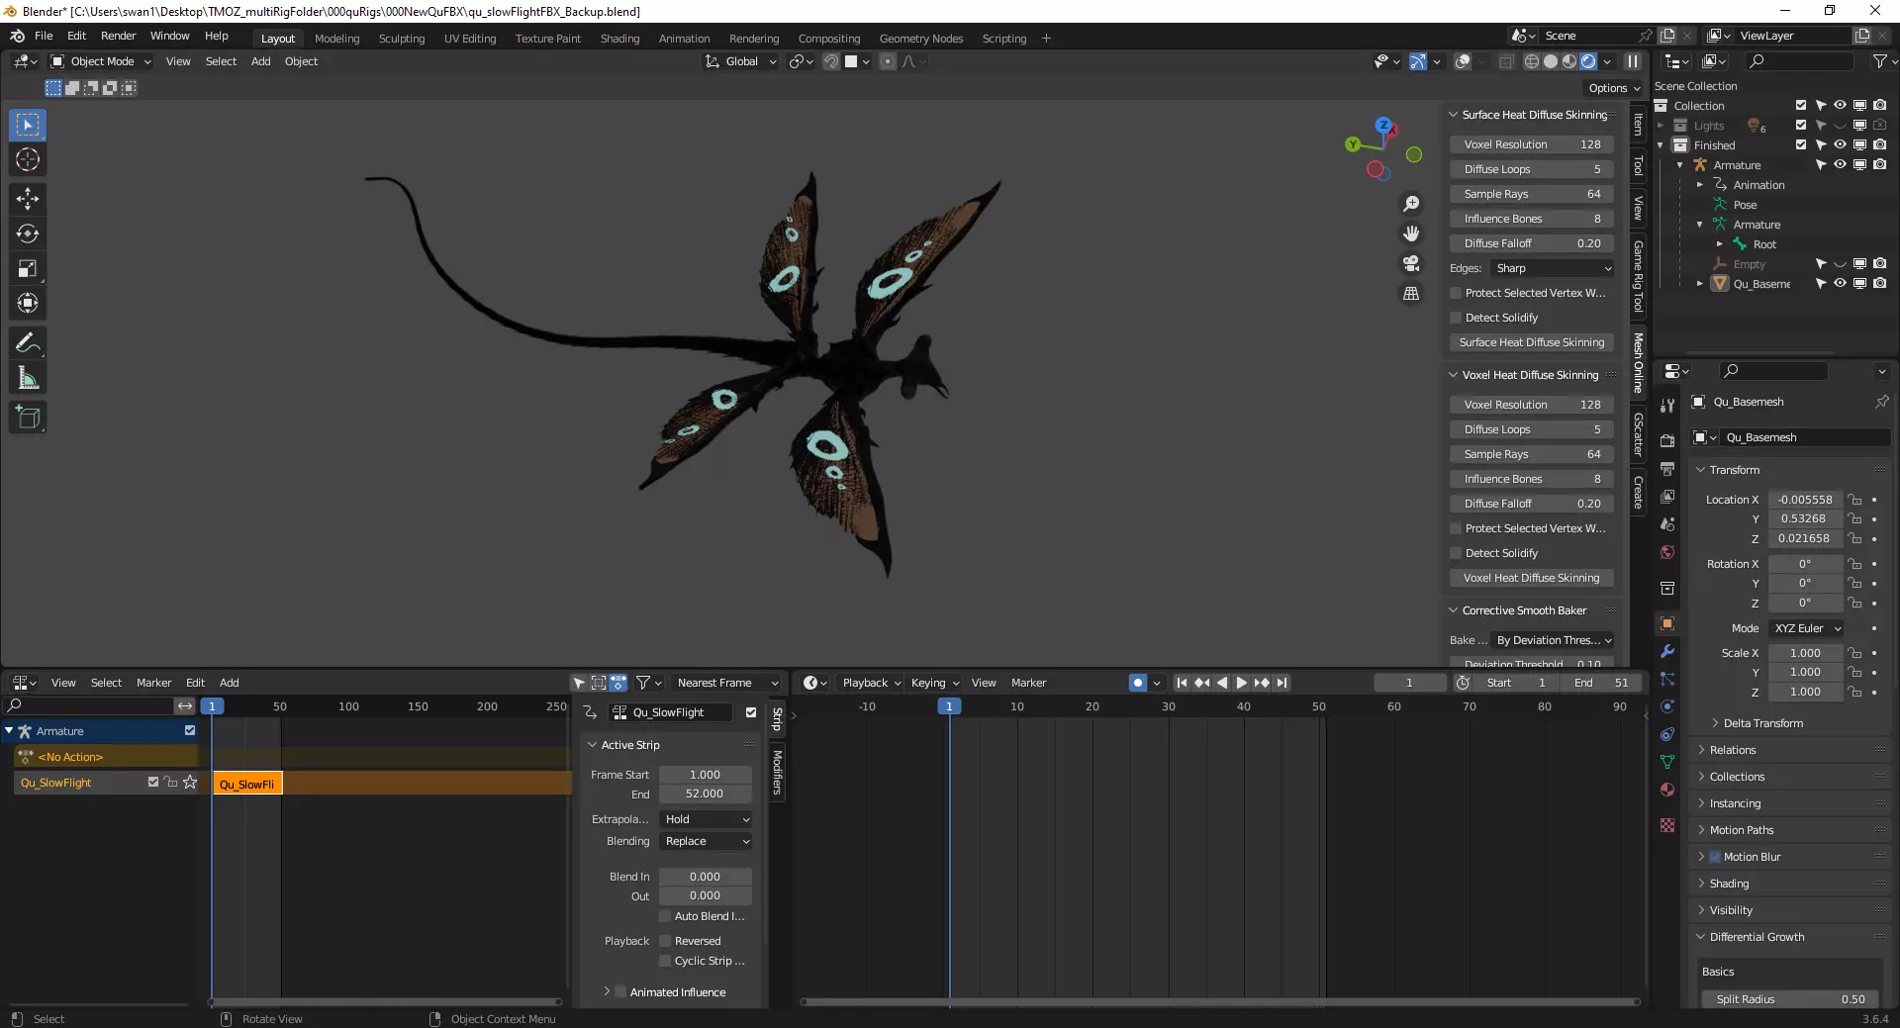The image size is (1900, 1028).
Task: Jump to the first frame
Action: coord(1182,683)
